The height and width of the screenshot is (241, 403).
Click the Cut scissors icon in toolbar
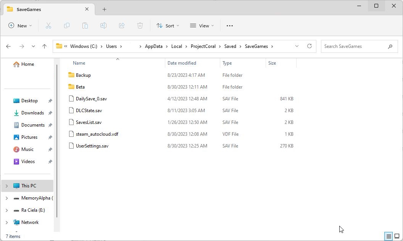48,25
